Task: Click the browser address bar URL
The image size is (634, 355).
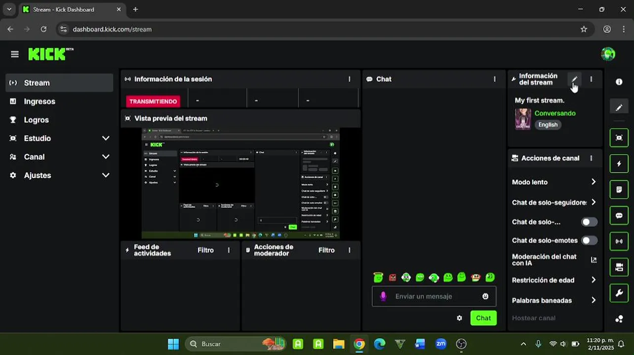Action: 112,29
